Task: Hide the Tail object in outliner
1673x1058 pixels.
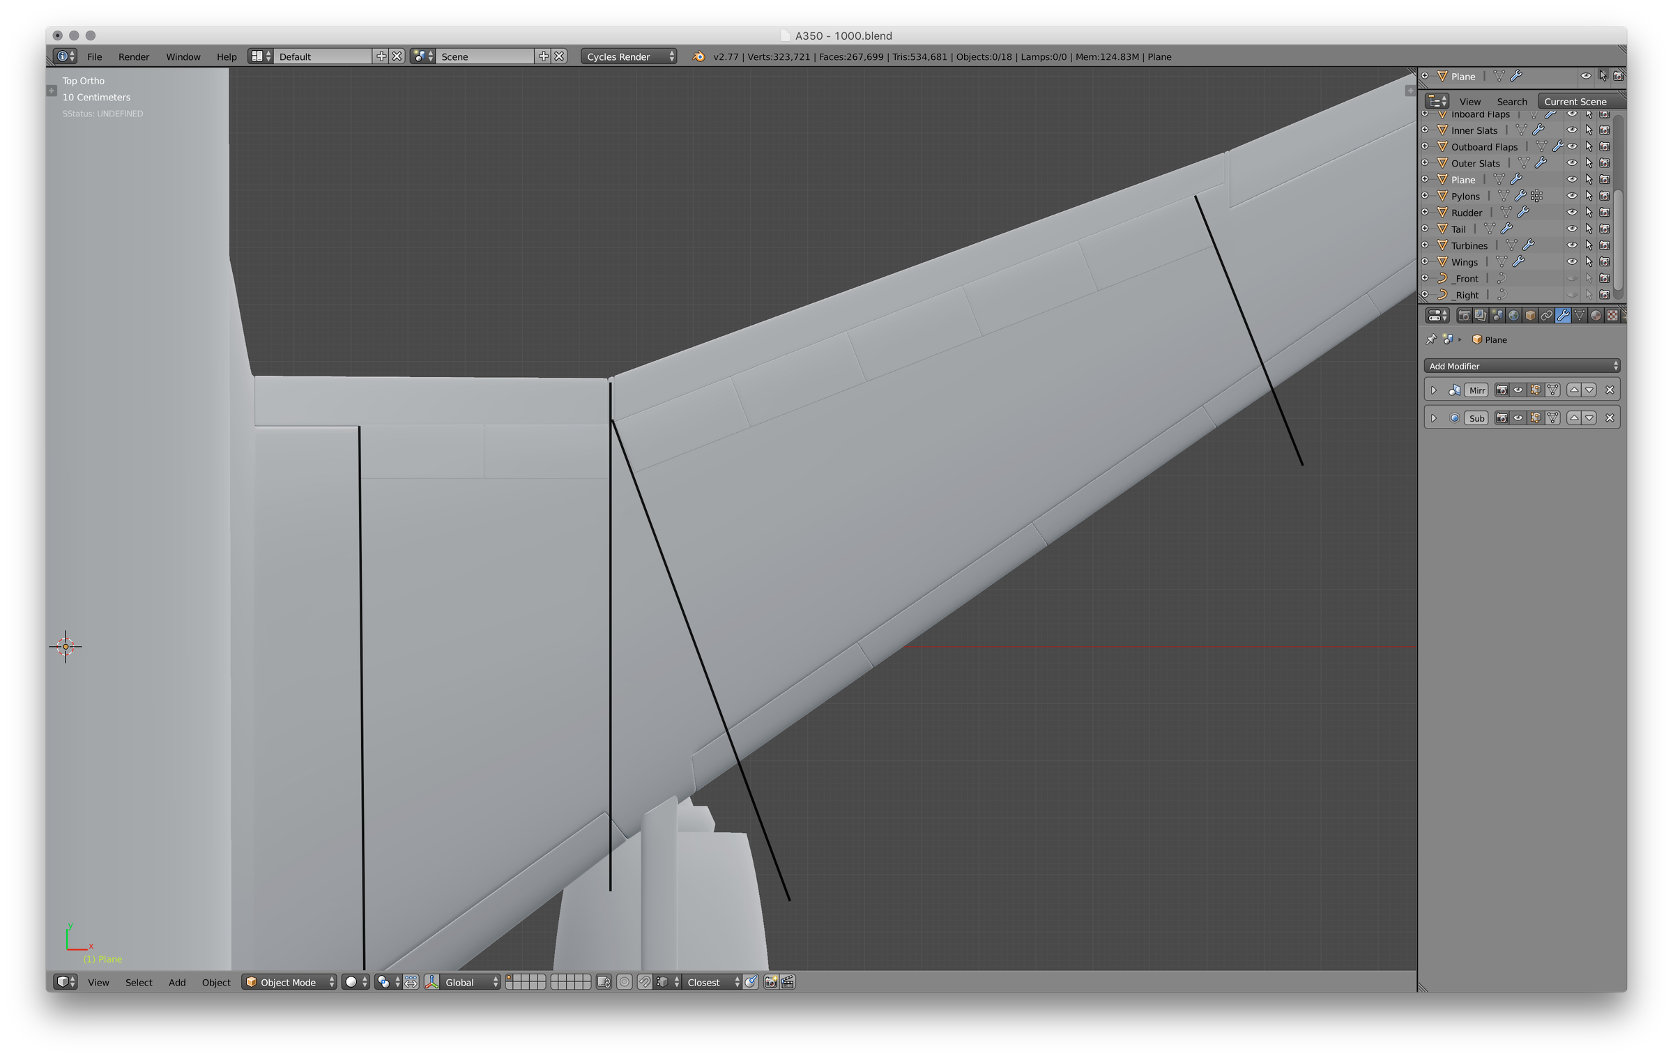Action: [1572, 229]
